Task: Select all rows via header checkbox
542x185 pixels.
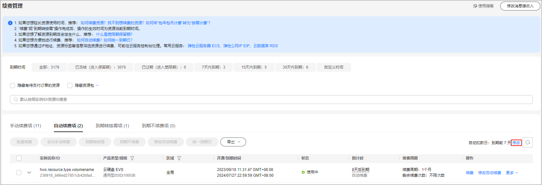Action: (19, 158)
